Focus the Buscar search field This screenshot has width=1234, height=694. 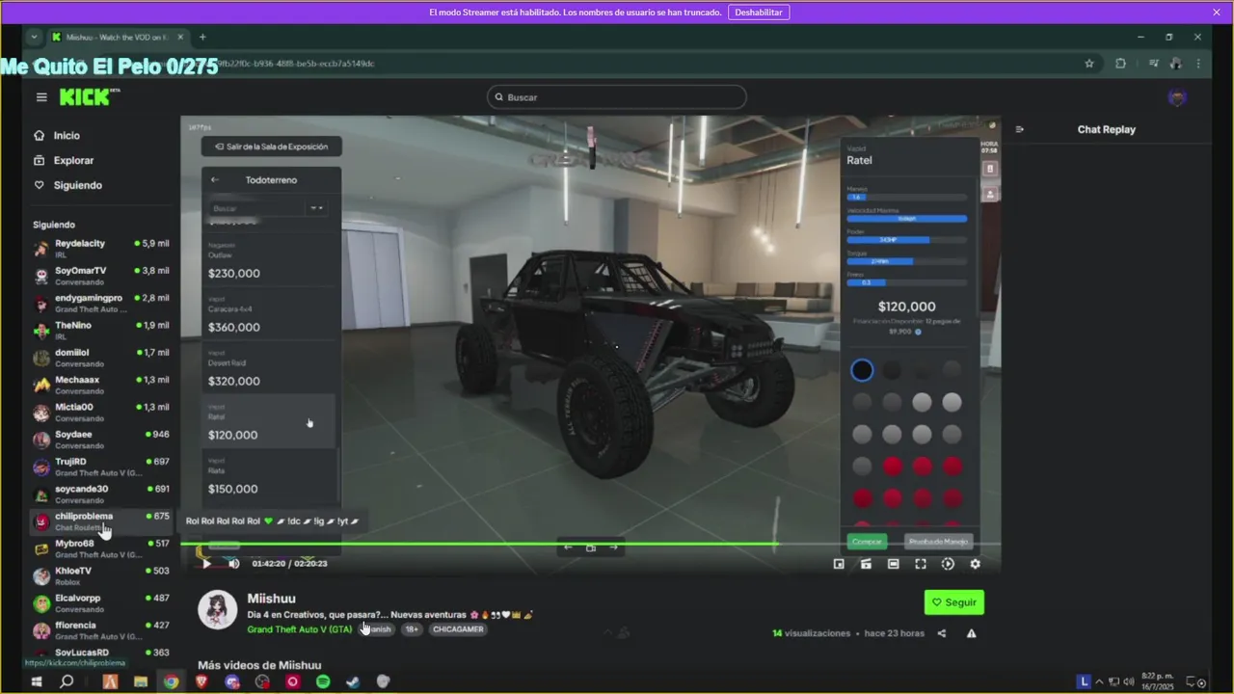point(617,97)
